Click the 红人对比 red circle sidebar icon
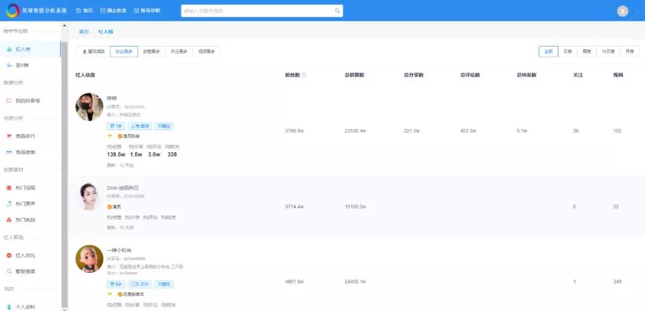The image size is (645, 311). [x=9, y=255]
